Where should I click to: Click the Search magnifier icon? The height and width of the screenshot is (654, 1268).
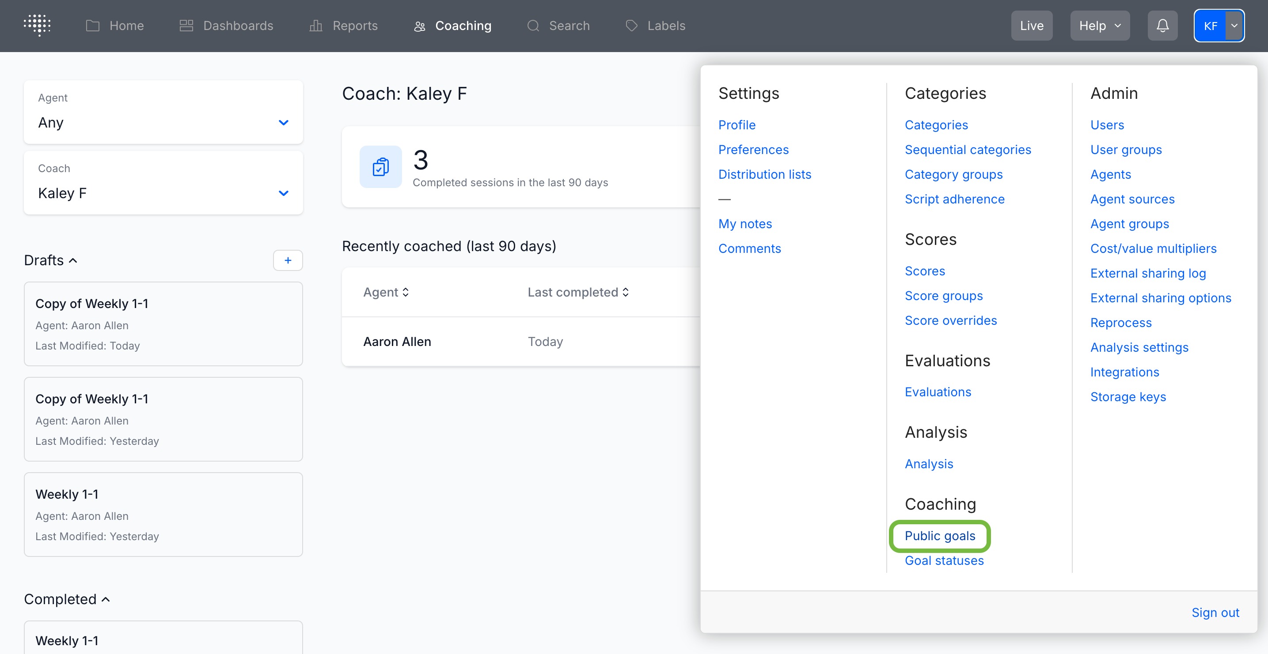click(532, 26)
